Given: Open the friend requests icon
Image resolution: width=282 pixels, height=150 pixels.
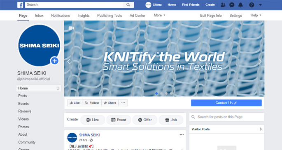Looking at the screenshot, I should point(223,5).
